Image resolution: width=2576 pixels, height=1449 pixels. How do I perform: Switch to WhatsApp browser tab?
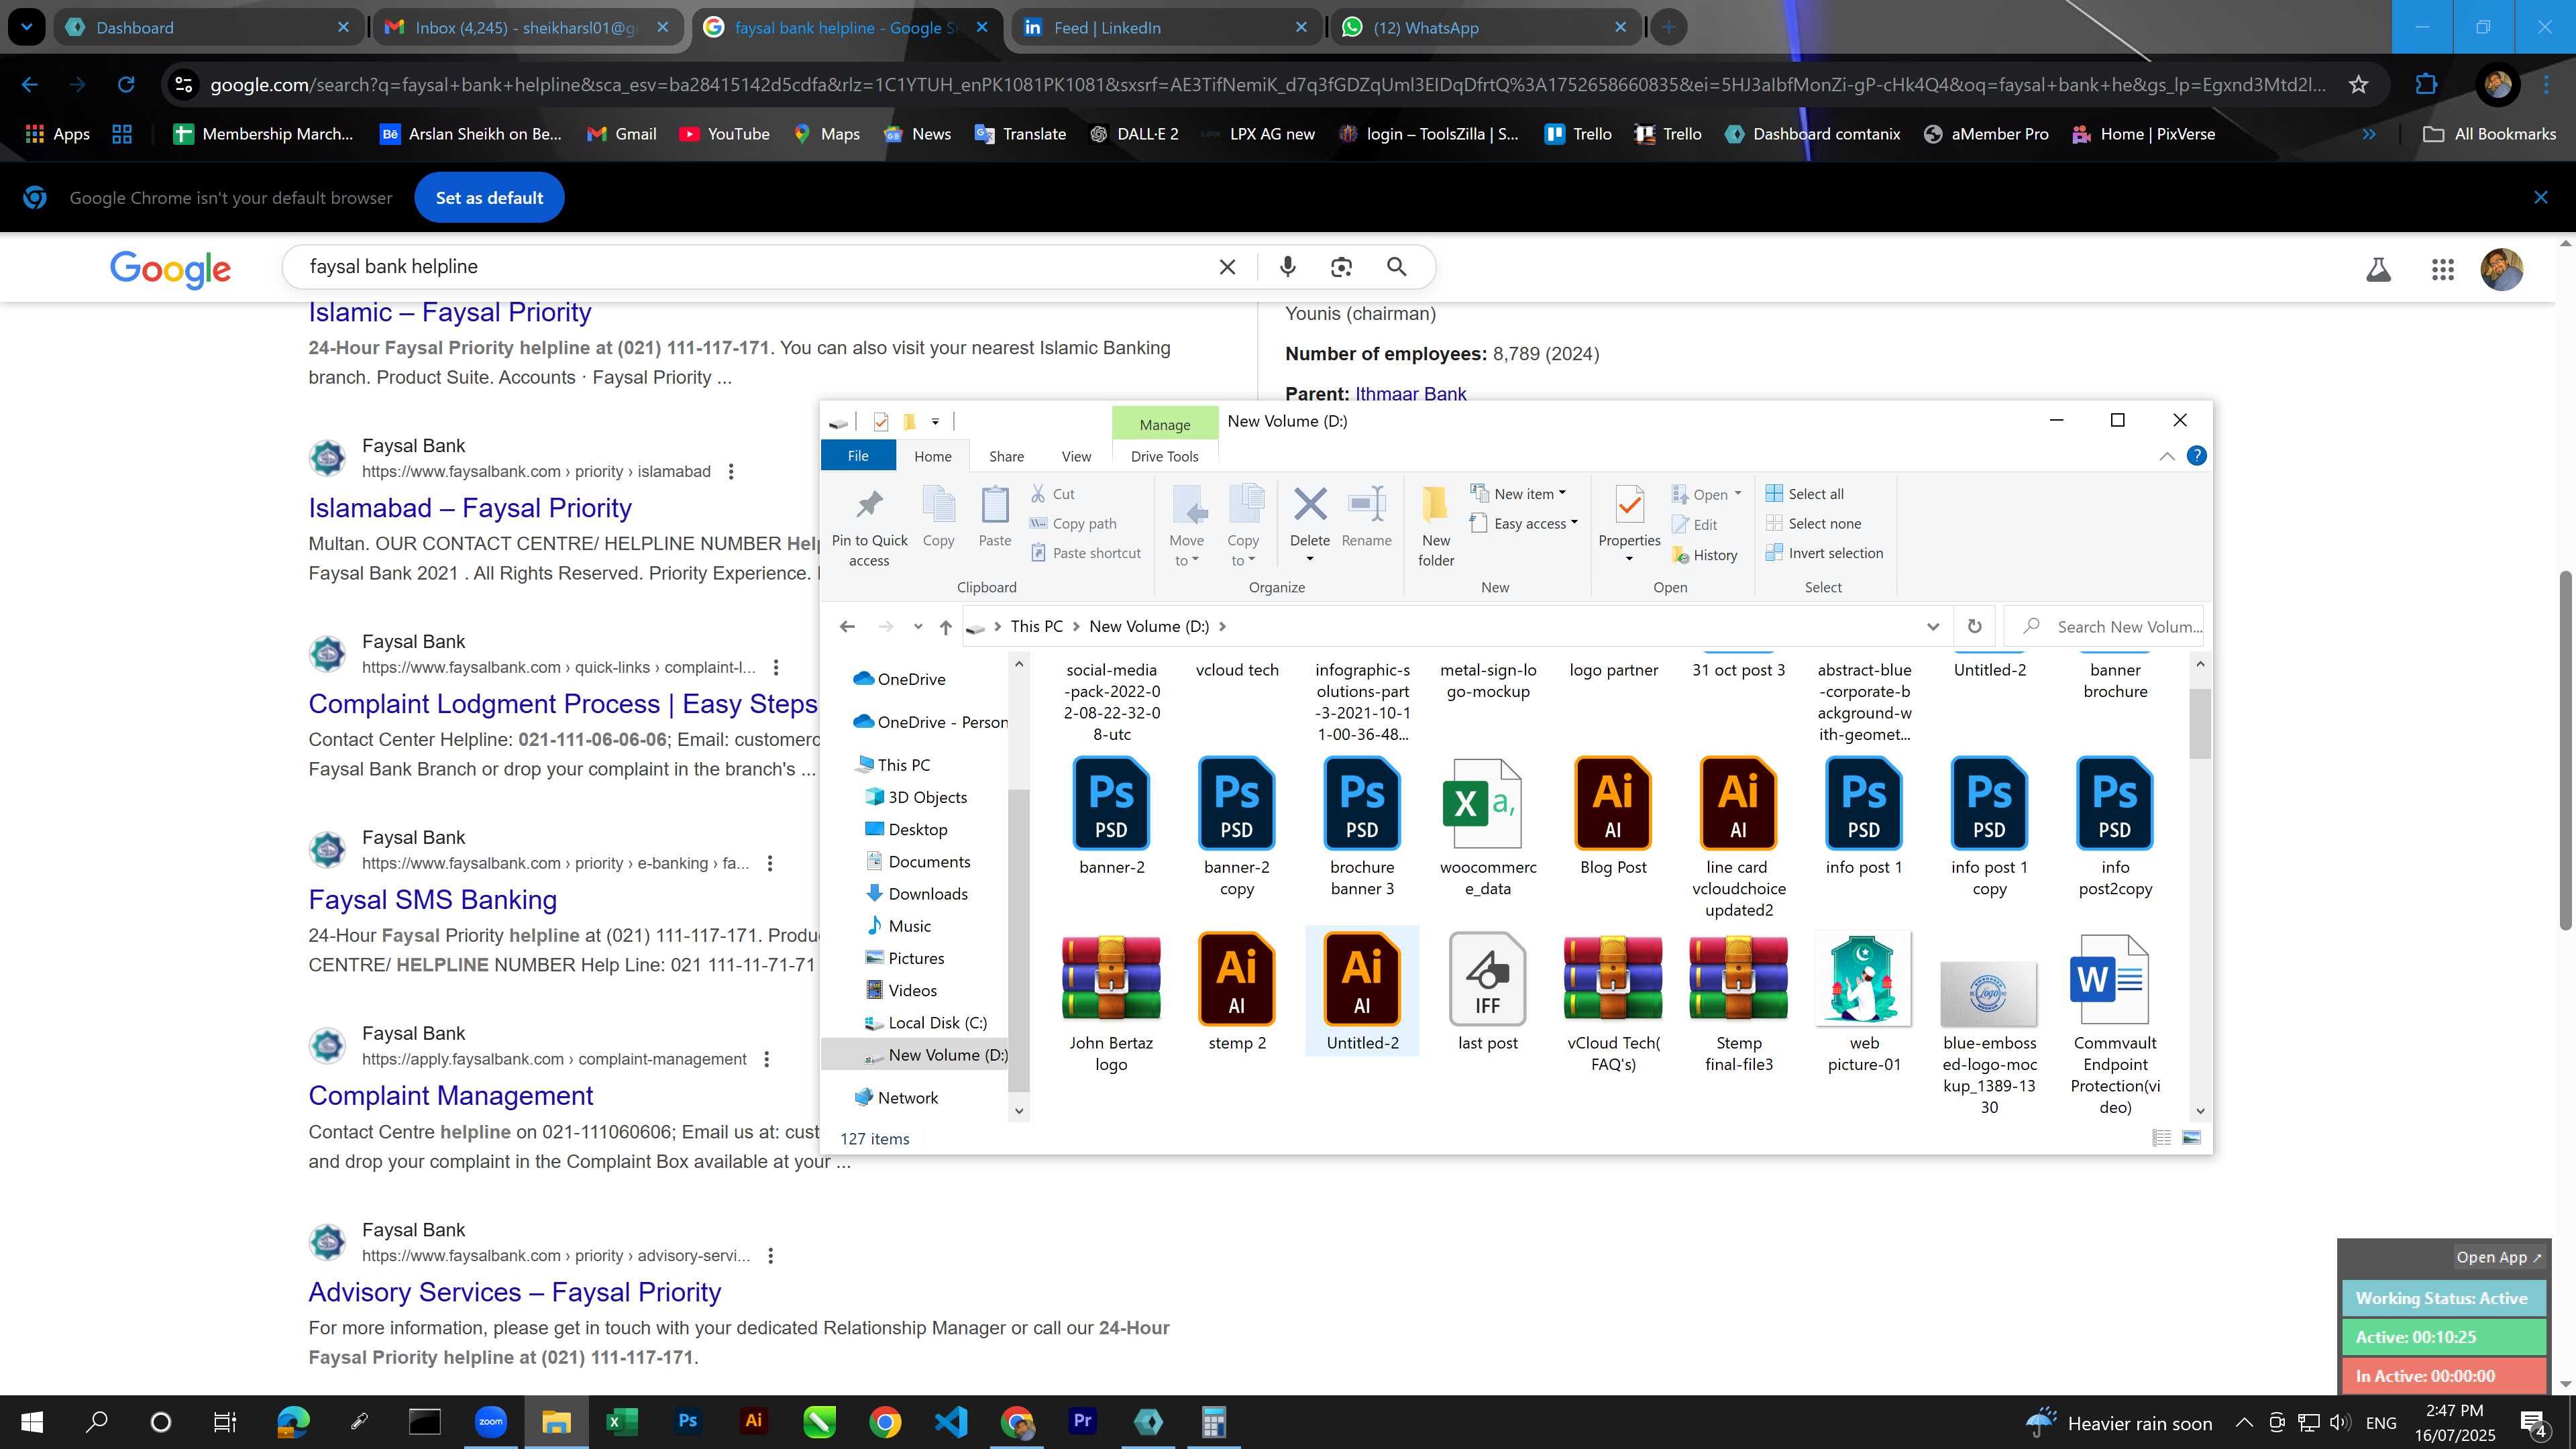coord(1485,27)
